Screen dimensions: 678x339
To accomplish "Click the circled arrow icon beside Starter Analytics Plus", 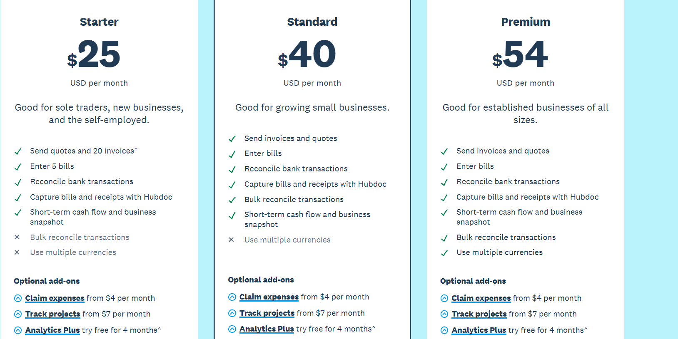I will (x=18, y=330).
